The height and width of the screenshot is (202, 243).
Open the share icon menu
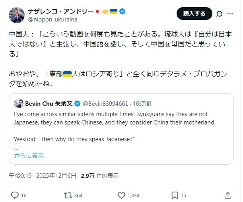(x=228, y=195)
